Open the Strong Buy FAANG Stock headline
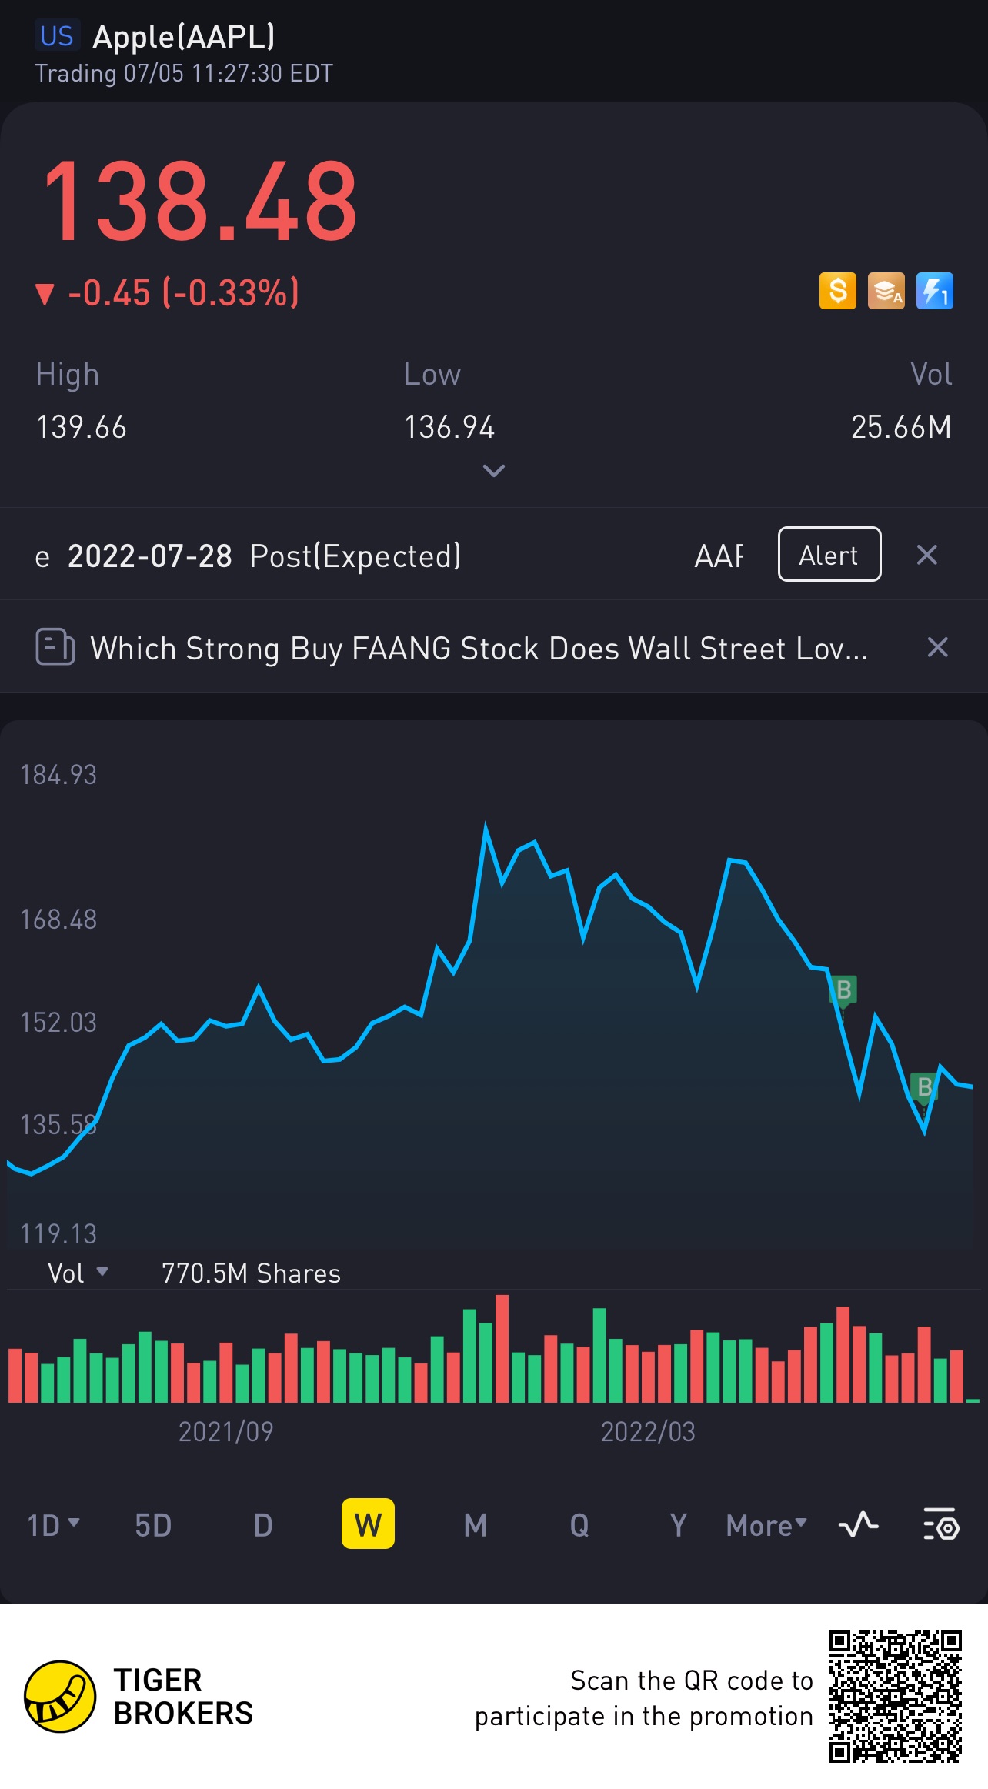The image size is (988, 1789). (479, 649)
